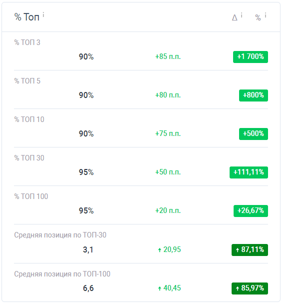Click up arrow beside 20,95 value
Viewport: 285px width, 306px height.
160,250
